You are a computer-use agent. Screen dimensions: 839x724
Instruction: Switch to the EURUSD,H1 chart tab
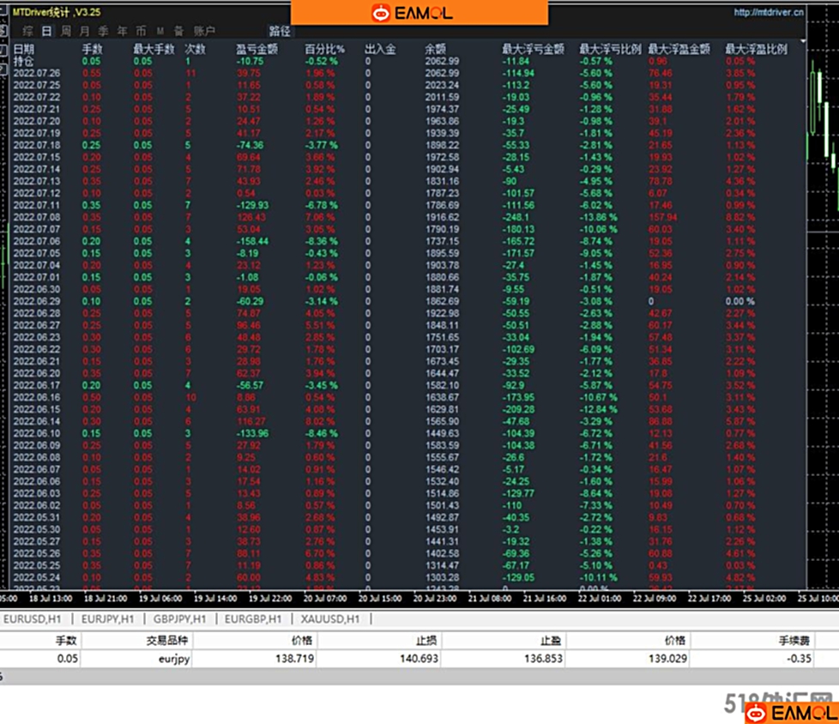point(34,618)
